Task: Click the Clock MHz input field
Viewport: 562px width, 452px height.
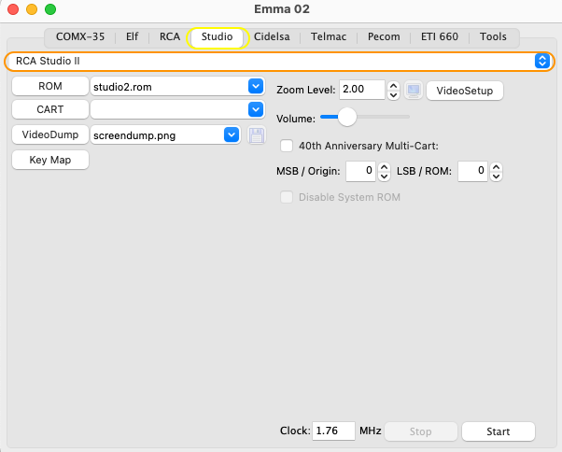Action: (x=333, y=431)
